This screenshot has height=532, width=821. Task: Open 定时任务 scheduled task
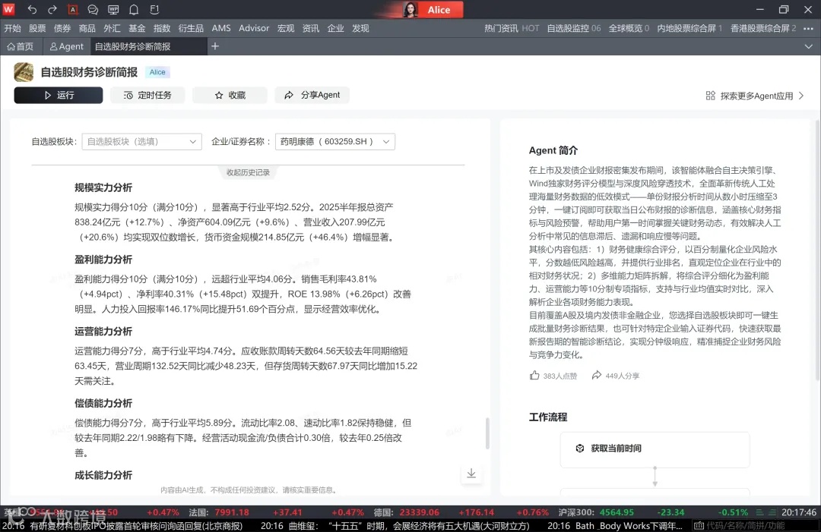click(147, 95)
